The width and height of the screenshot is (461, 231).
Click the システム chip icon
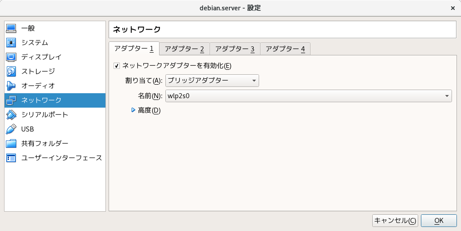click(x=11, y=43)
